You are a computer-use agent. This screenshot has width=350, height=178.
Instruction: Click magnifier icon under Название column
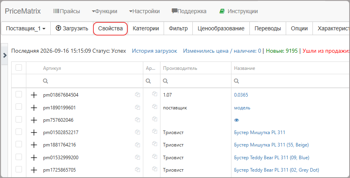click(237, 81)
